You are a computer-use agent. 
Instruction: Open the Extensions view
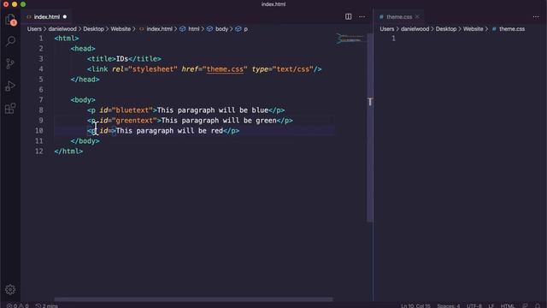(x=10, y=109)
